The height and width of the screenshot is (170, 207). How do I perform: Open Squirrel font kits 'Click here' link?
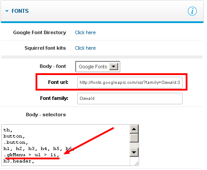(85, 48)
